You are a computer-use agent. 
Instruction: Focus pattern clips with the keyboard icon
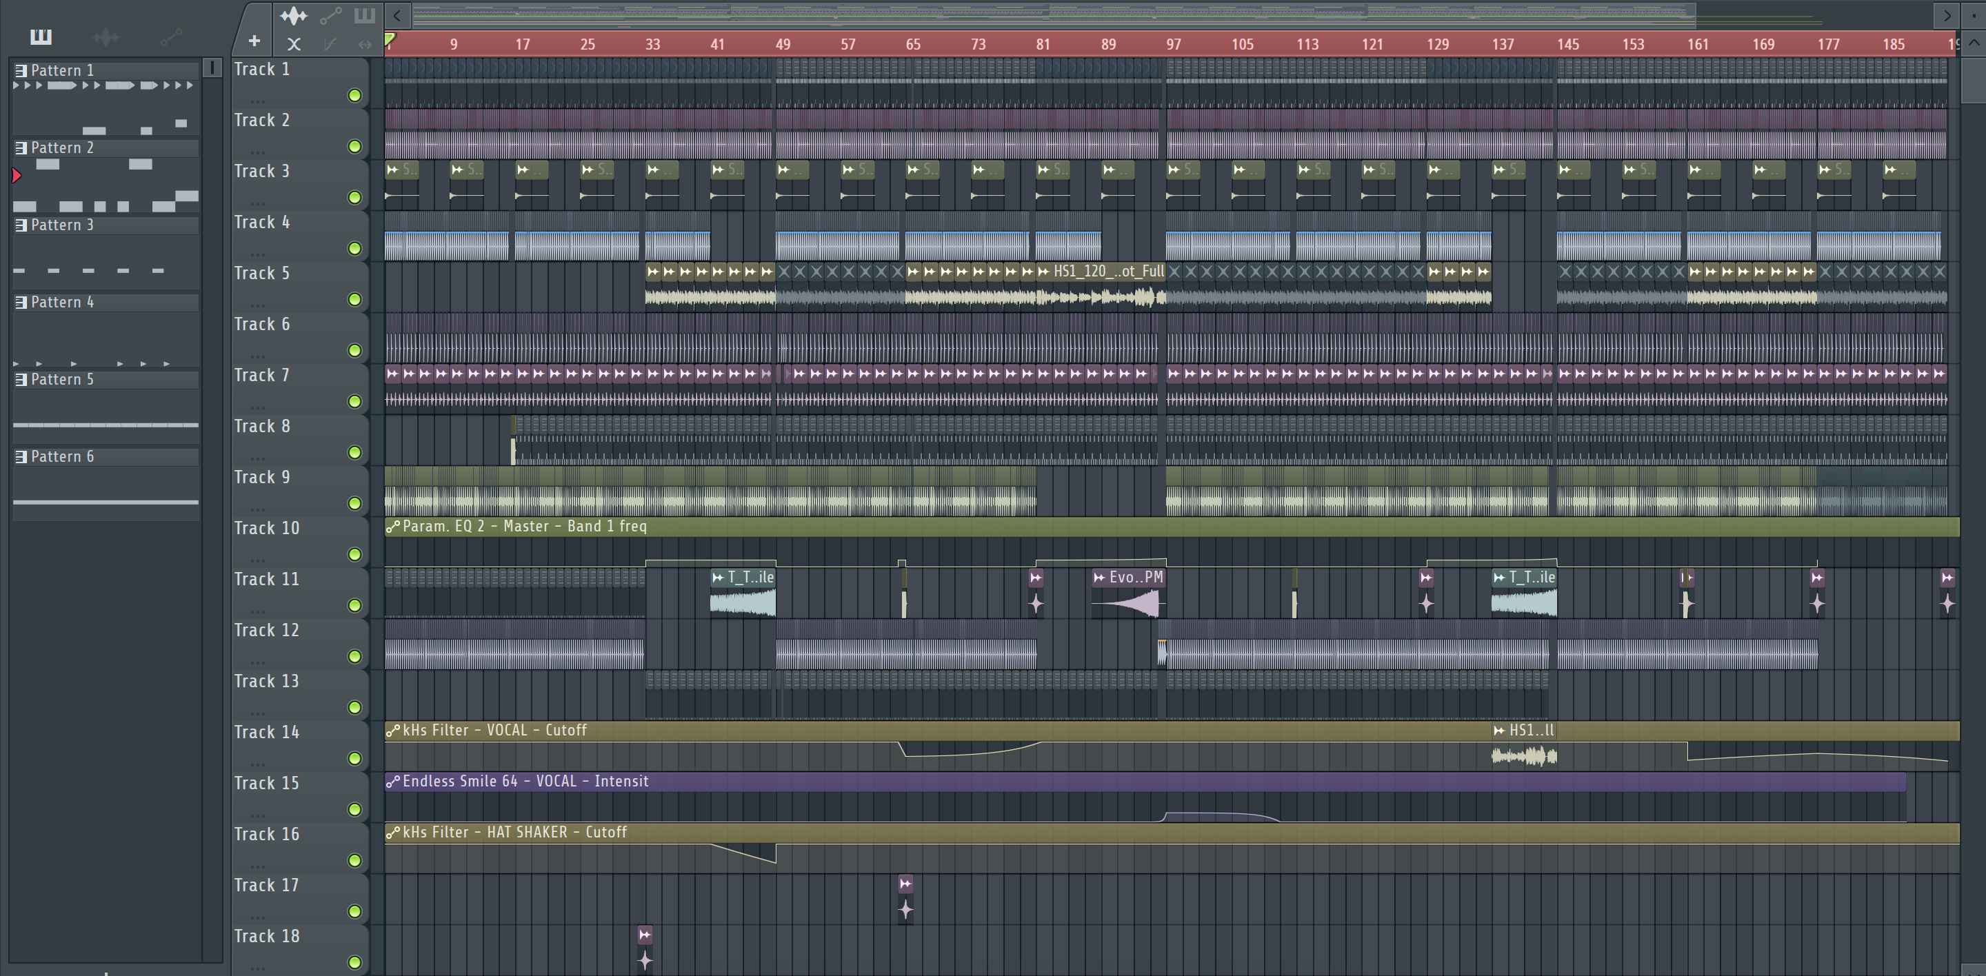click(x=365, y=15)
